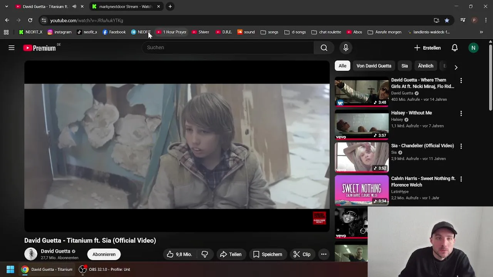Screen dimensions: 493x277
Task: Open the media control icon in Chrome toolbar
Action: point(463,20)
